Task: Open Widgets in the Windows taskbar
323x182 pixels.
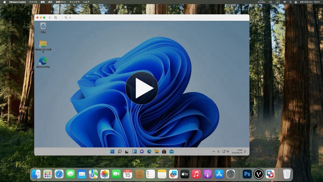Action: [x=134, y=152]
